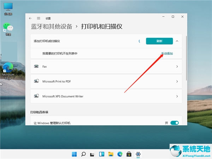Select the This PC desktop icon
Screen dimensions: 212x159
[8, 9]
